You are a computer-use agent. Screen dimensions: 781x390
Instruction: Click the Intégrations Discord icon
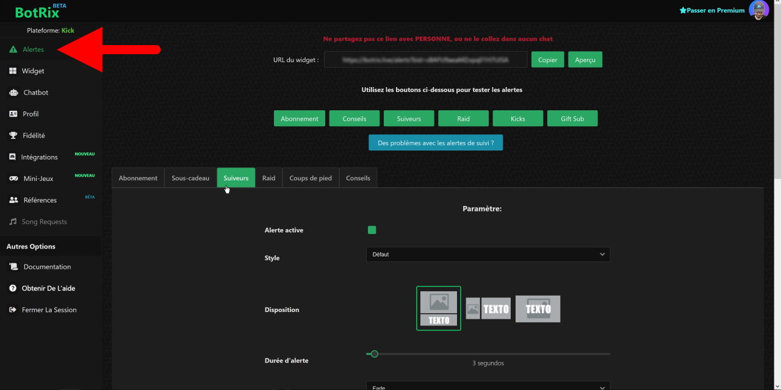pos(13,157)
